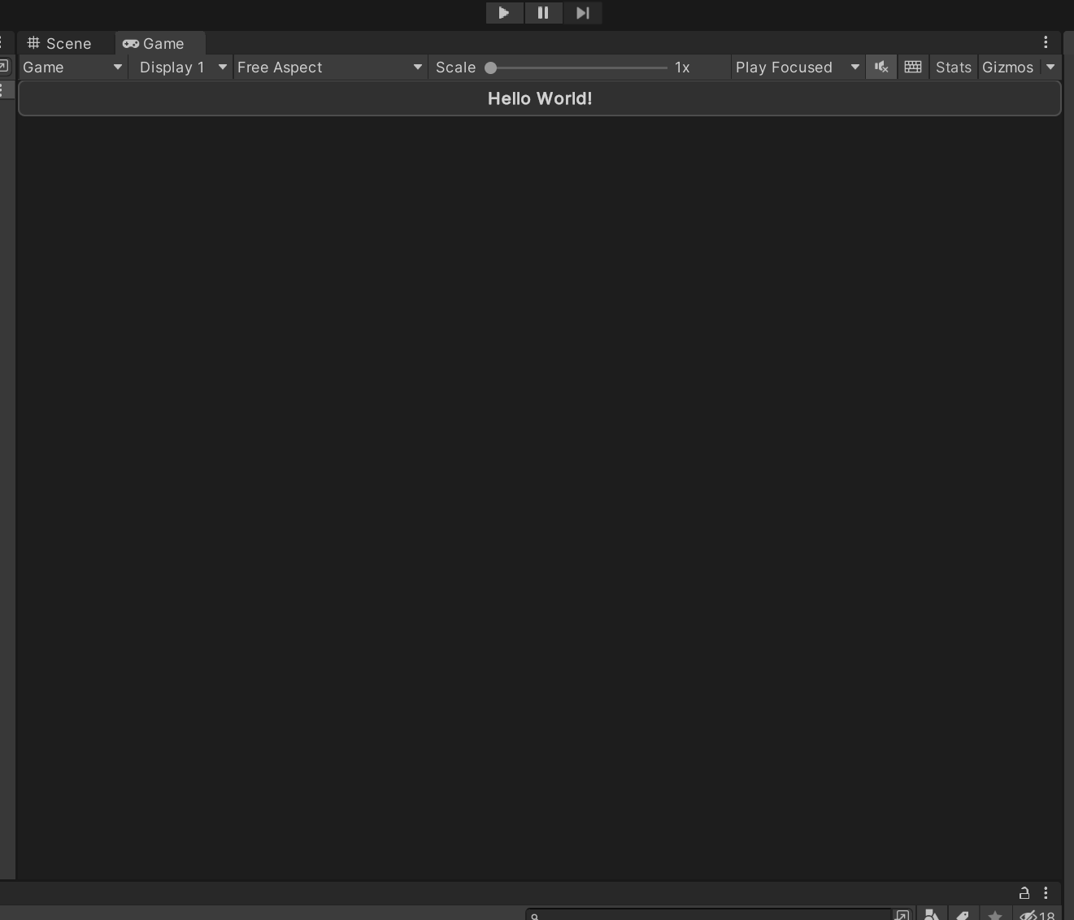The height and width of the screenshot is (920, 1074).
Task: Click the search-by-type icon in the bottom toolbar
Action: pos(932,914)
